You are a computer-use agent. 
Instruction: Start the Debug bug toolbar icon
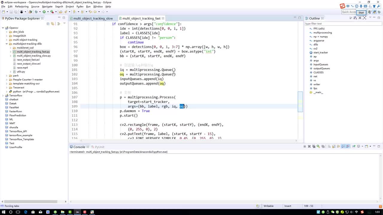36,12
